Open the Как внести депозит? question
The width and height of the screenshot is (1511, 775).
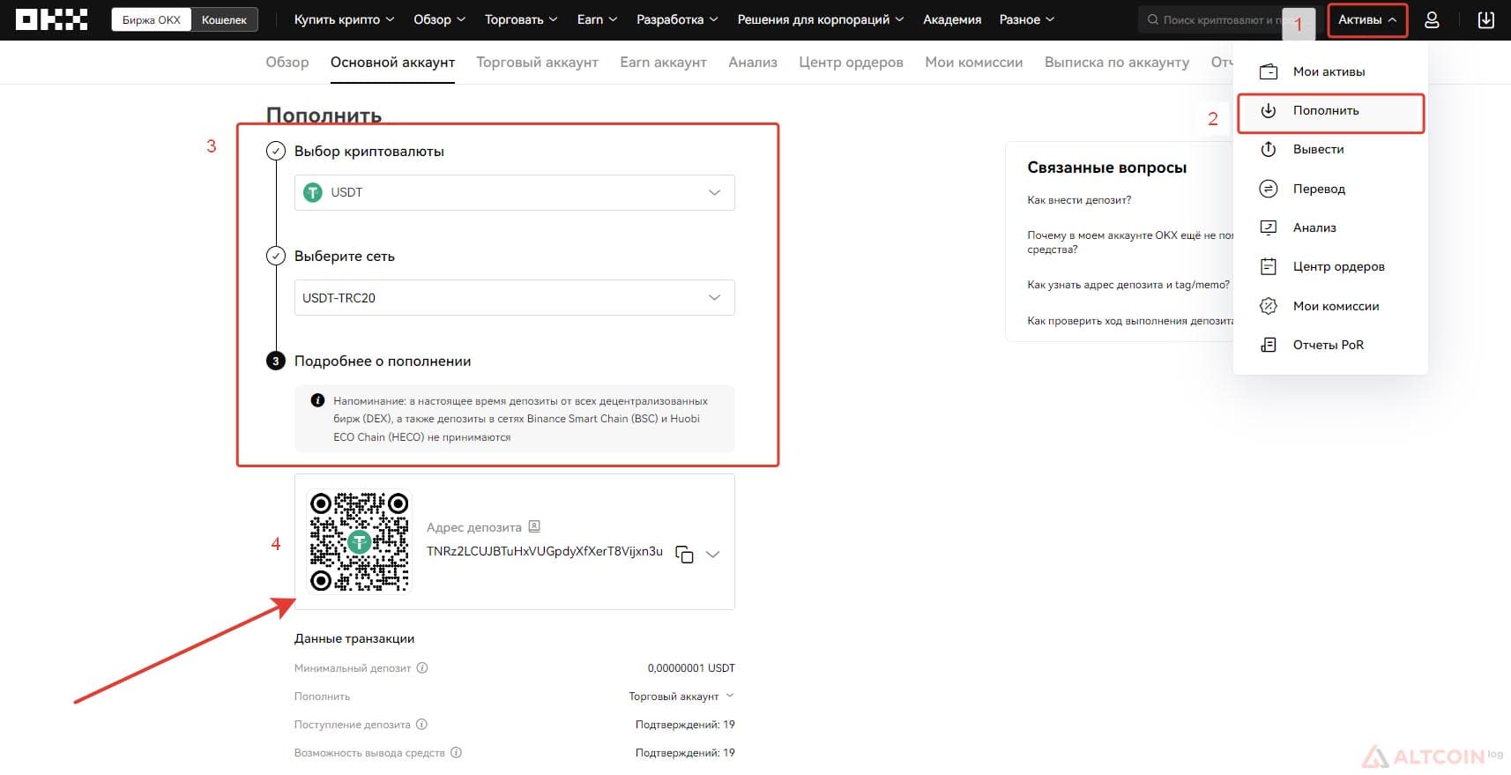[x=1079, y=200]
